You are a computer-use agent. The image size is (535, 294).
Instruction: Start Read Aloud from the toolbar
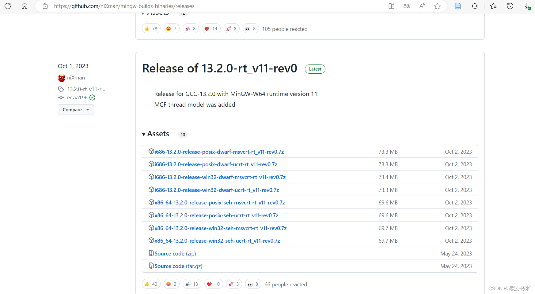pos(422,6)
